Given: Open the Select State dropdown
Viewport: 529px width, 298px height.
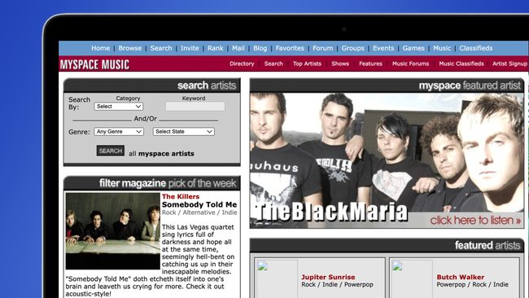Looking at the screenshot, I should (184, 132).
